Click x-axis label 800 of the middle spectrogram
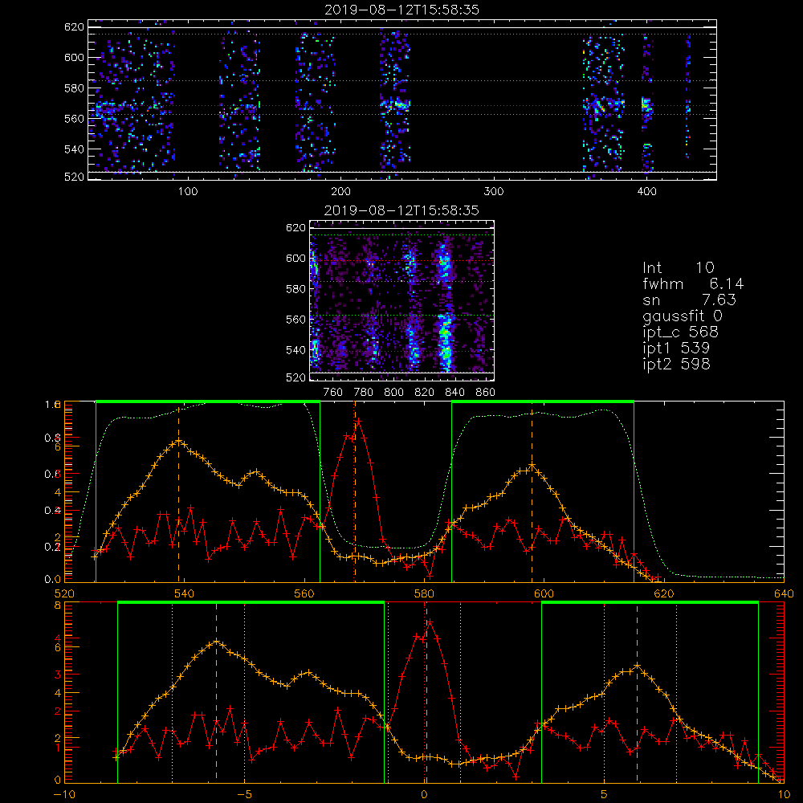 [x=393, y=393]
